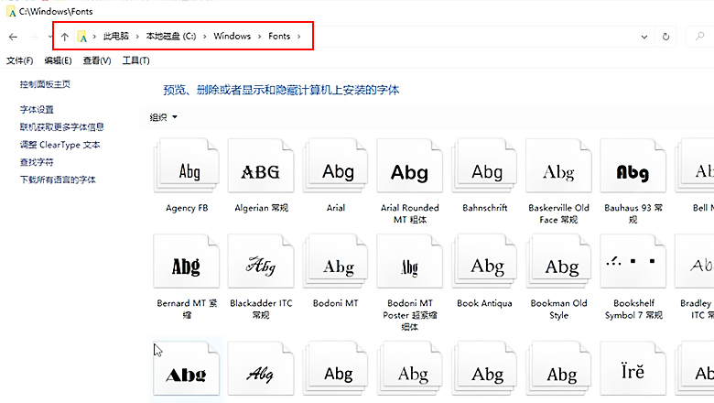Open 控制面板主页 link
Viewport: 714px width, 403px height.
click(45, 84)
